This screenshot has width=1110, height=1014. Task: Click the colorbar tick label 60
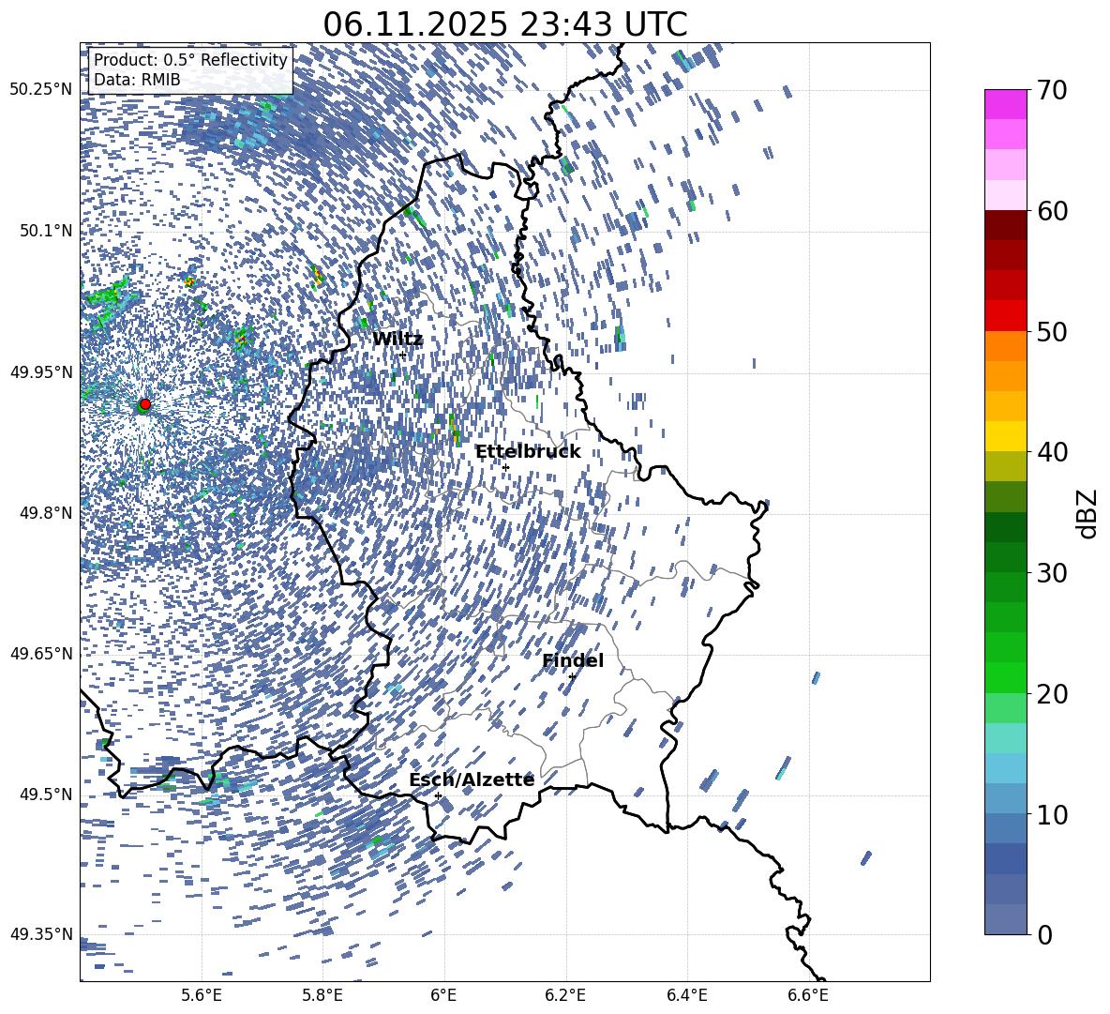[1052, 211]
